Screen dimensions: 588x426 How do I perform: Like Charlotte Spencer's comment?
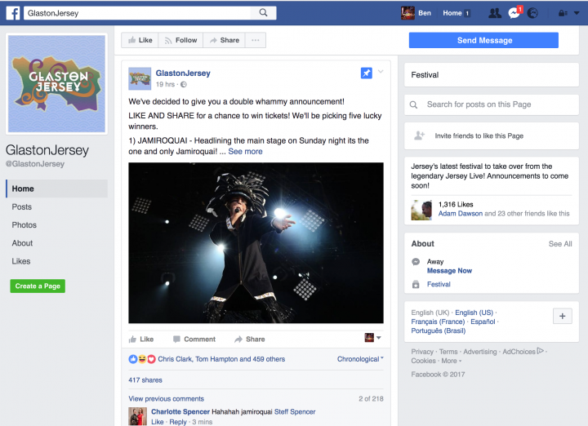coord(157,422)
